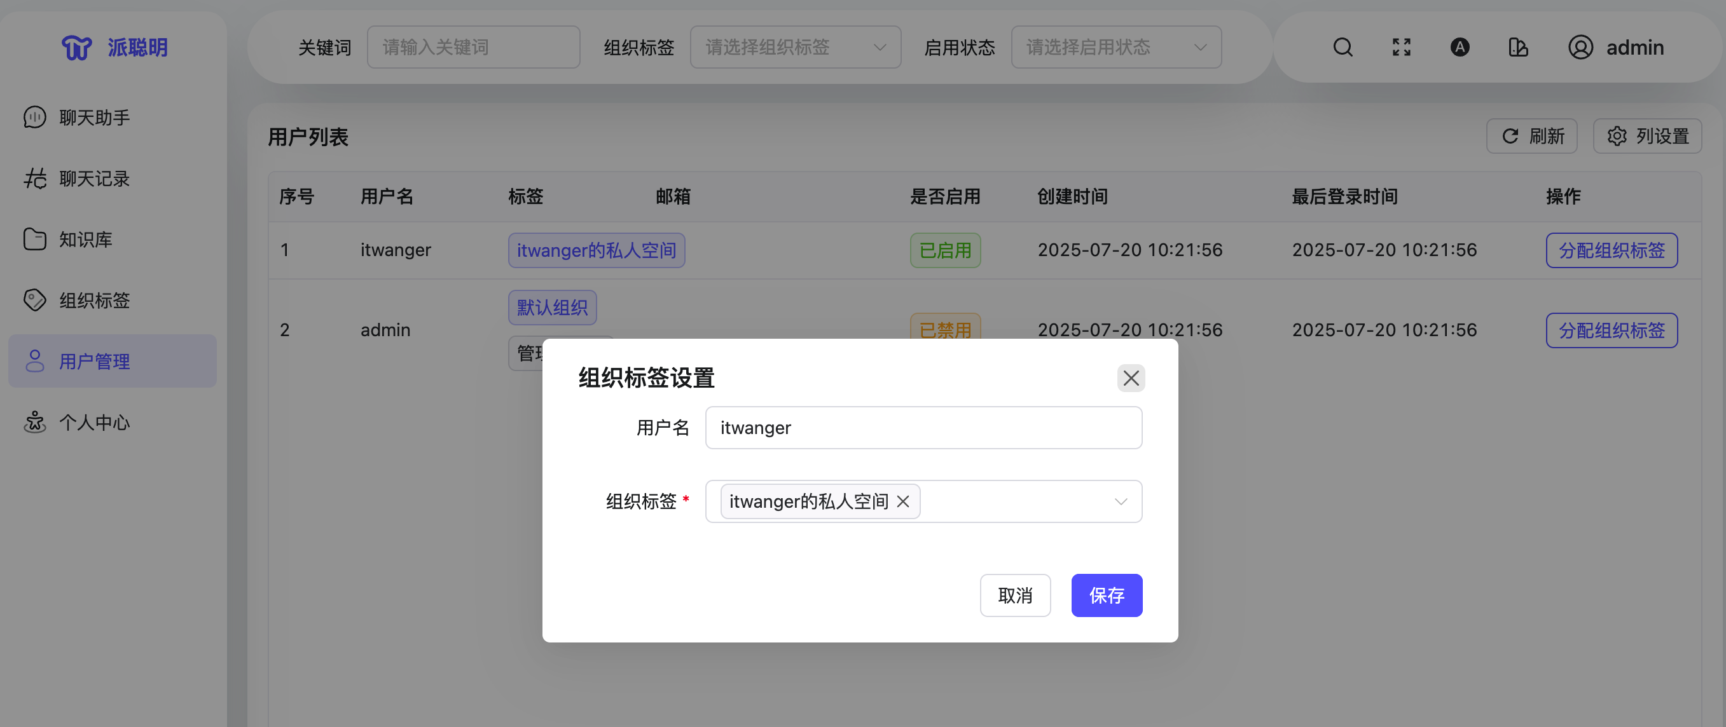The width and height of the screenshot is (1726, 727).
Task: Click the 用户名 field in the dialog
Action: [923, 428]
